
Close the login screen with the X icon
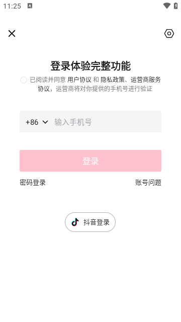pos(12,33)
